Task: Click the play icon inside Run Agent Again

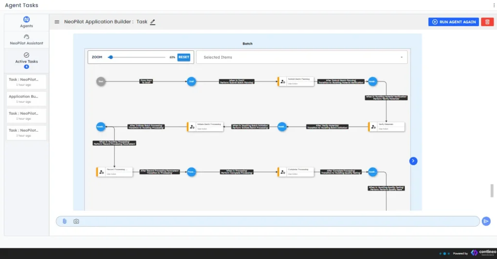Action: click(x=435, y=22)
